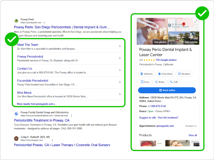Open Craig H. Rubinoff result options menu
The height and width of the screenshot is (160, 214).
coord(52,140)
